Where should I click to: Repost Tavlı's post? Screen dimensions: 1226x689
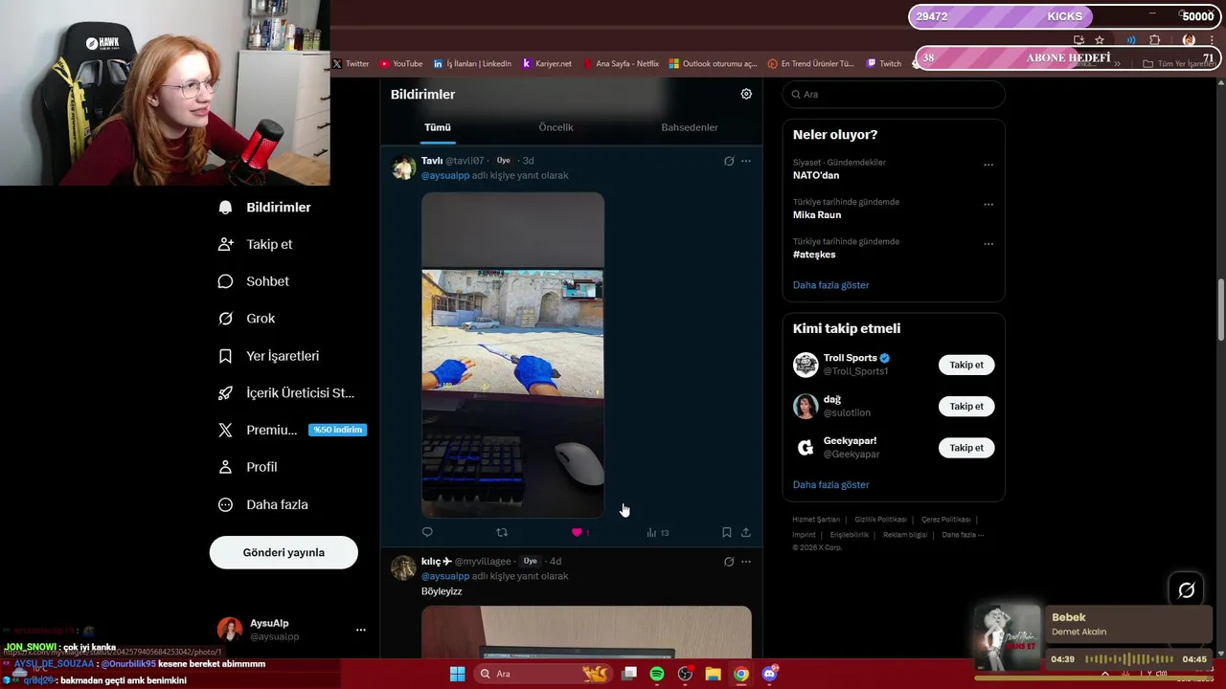coord(502,532)
